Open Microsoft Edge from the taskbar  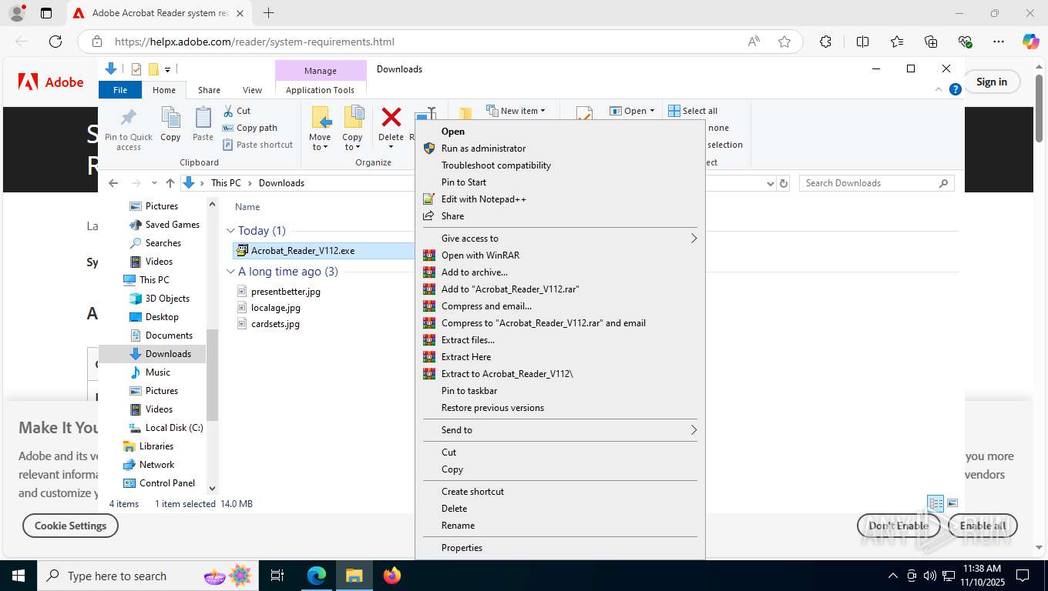pyautogui.click(x=317, y=576)
